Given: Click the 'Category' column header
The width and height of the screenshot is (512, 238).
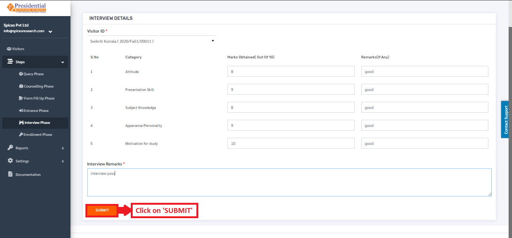Looking at the screenshot, I should pyautogui.click(x=133, y=57).
